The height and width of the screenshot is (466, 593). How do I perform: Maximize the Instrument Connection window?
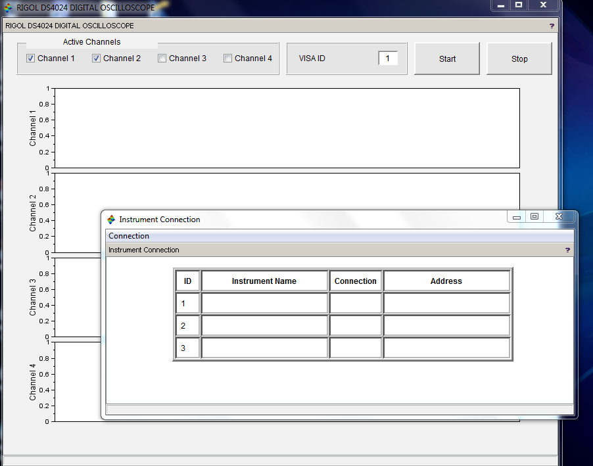tap(534, 217)
